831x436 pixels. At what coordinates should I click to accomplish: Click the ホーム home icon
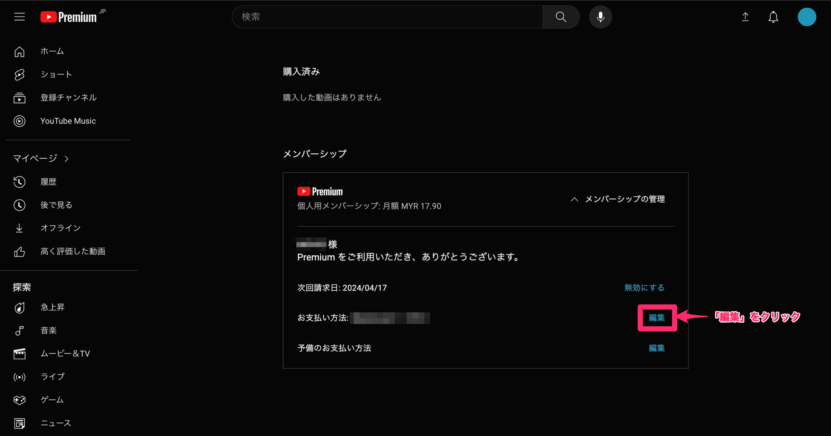19,51
